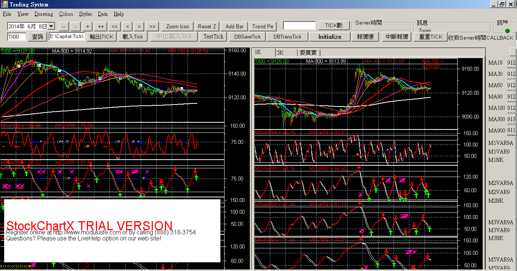Viewport: 517px width, 271px height.
Task: Click the Trend Pe button
Action: 263,26
